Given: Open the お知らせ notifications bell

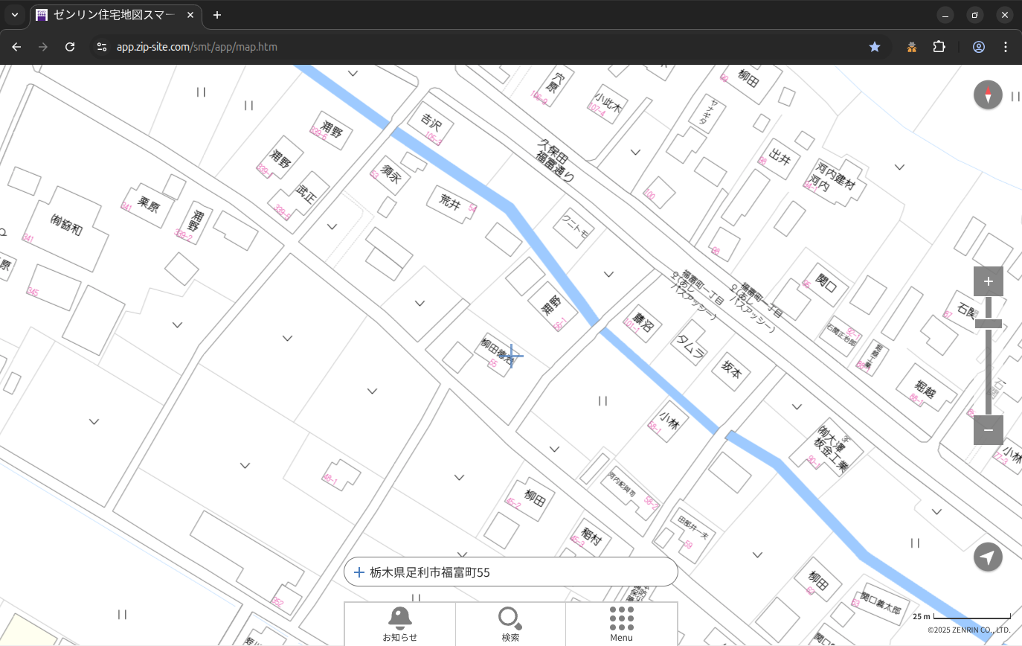Looking at the screenshot, I should coord(399,624).
